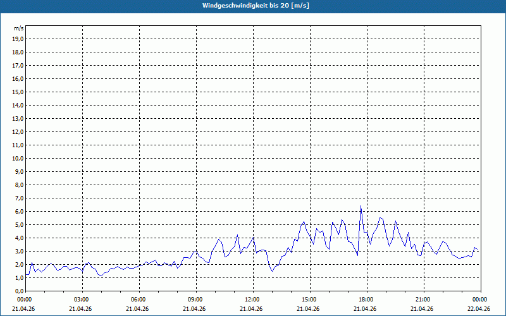Screen dimensions: 506x316
Task: Click the '18:00' time label
Action: pyautogui.click(x=367, y=300)
